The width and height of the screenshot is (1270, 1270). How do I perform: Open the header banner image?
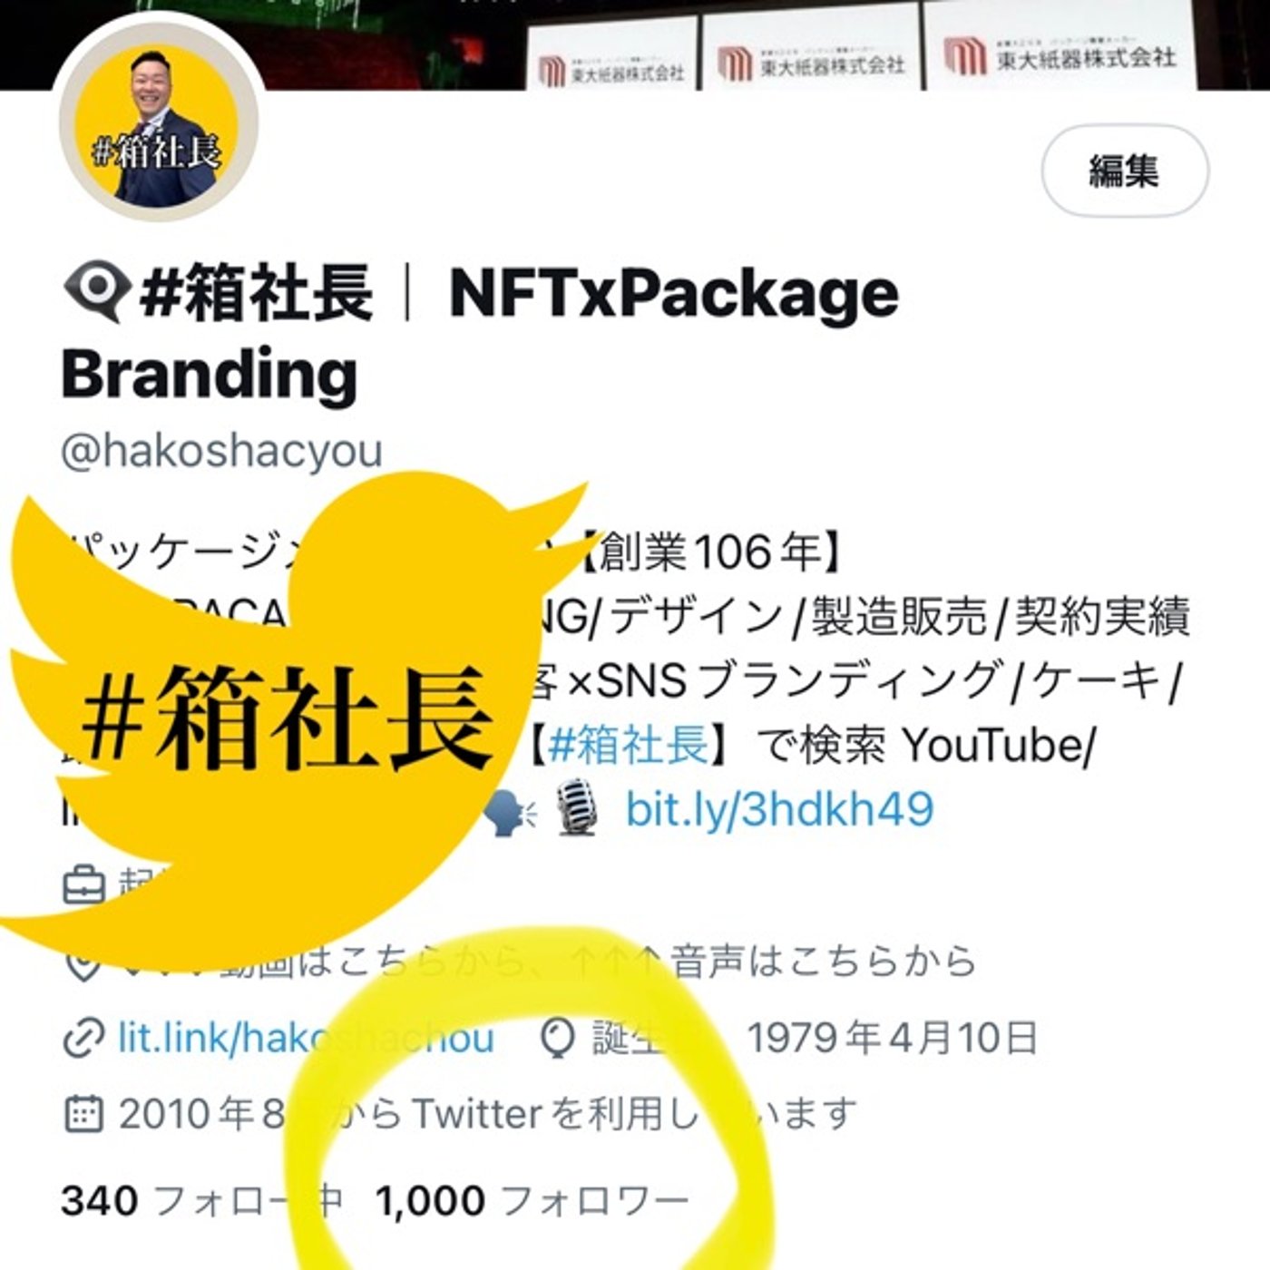(635, 44)
